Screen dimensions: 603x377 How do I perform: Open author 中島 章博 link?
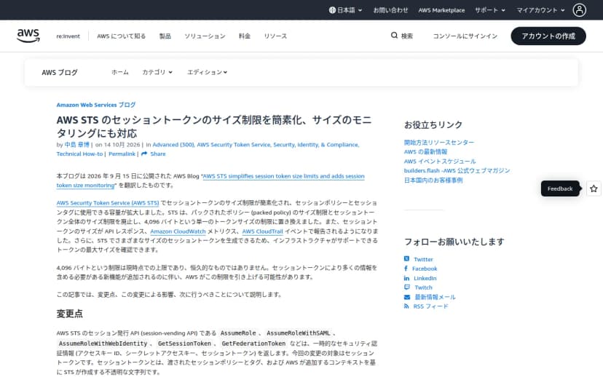(77, 145)
